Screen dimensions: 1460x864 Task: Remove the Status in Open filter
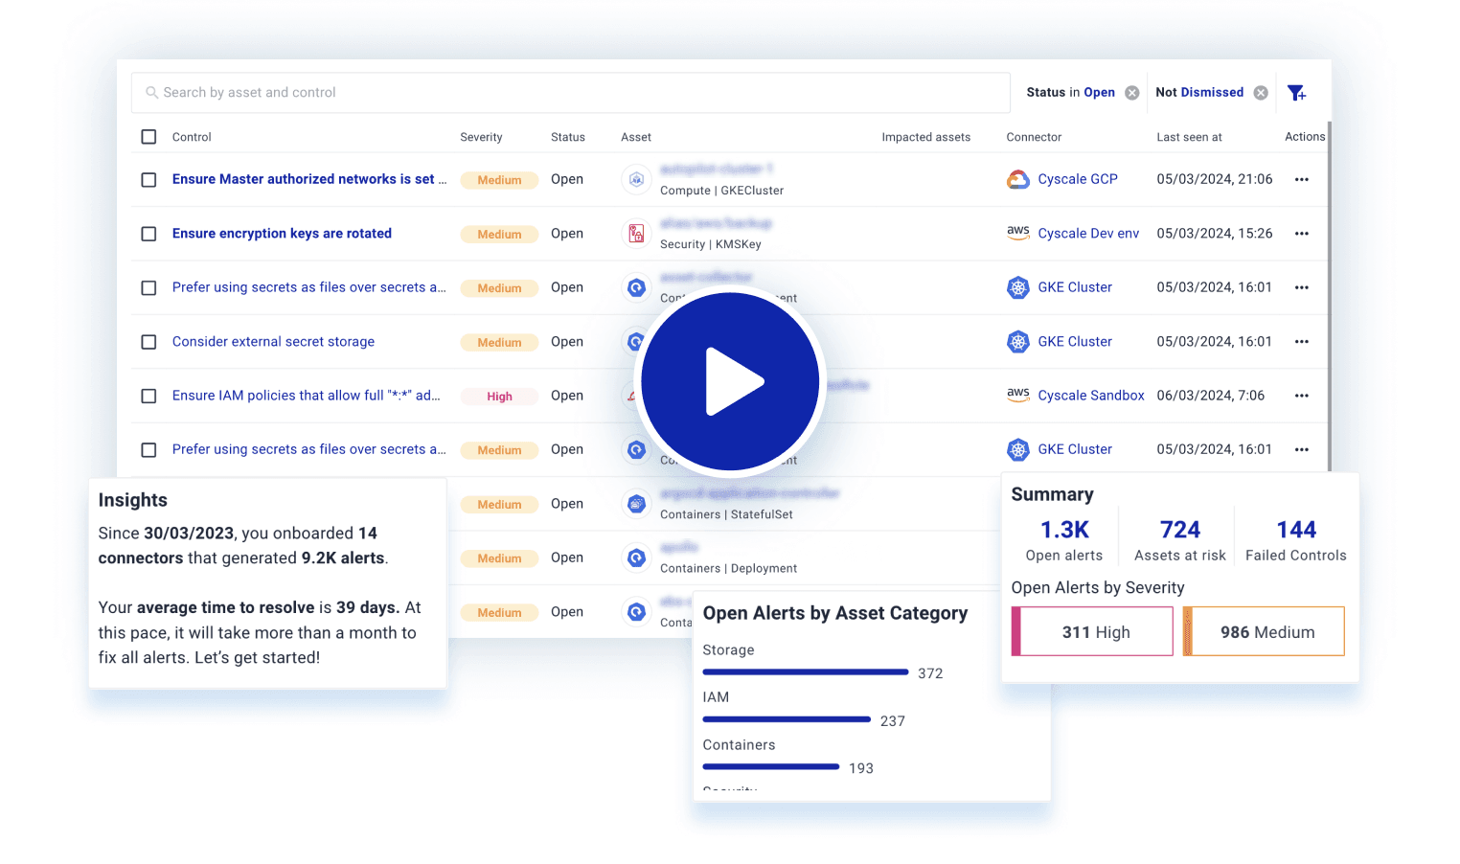click(1131, 93)
